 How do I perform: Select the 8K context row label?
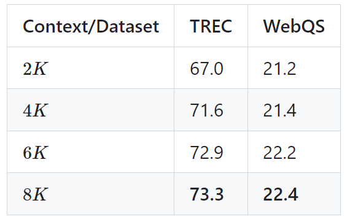[35, 194]
